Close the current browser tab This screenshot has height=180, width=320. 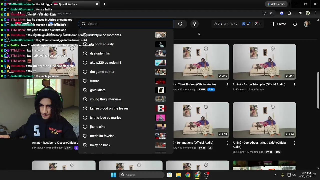point(97,4)
